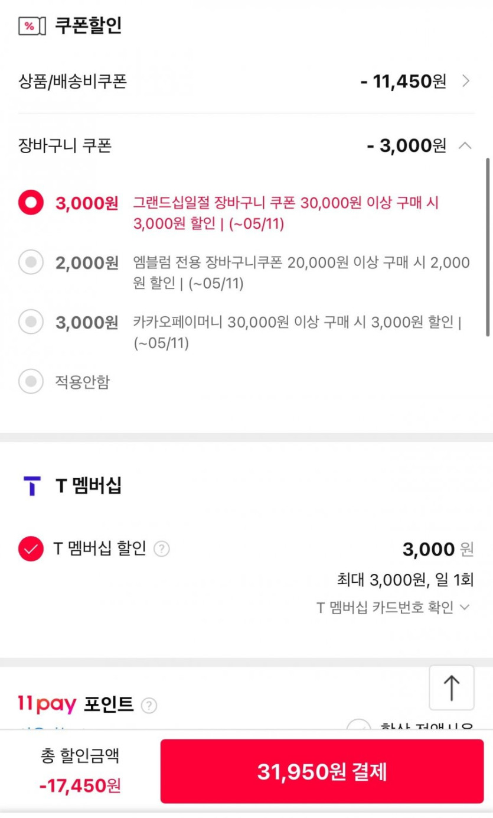Collapse the 장바구니 쿠폰 section
This screenshot has height=818, width=493.
[x=465, y=145]
